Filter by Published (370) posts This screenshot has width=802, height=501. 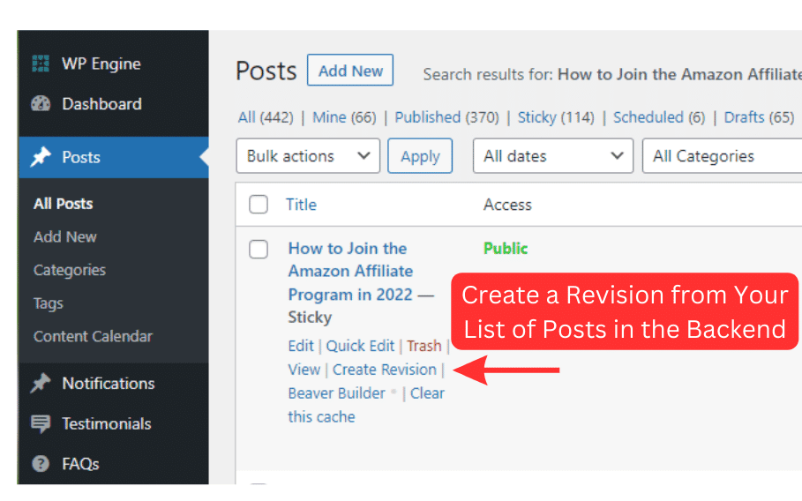[x=446, y=117]
